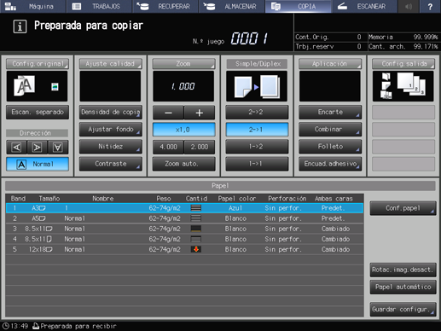Viewport: 441px width, 331px height.
Task: Open the Zoom settings menu
Action: [x=183, y=64]
